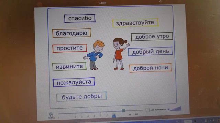Image resolution: width=220 pixels, height=123 pixels.
Task: Jump to timeline marker 7
Action: point(107,115)
